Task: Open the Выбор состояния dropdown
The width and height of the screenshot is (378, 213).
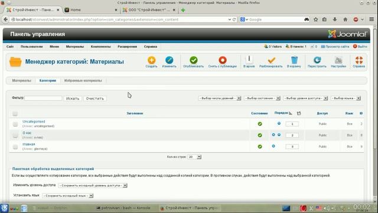Action: coord(262,98)
